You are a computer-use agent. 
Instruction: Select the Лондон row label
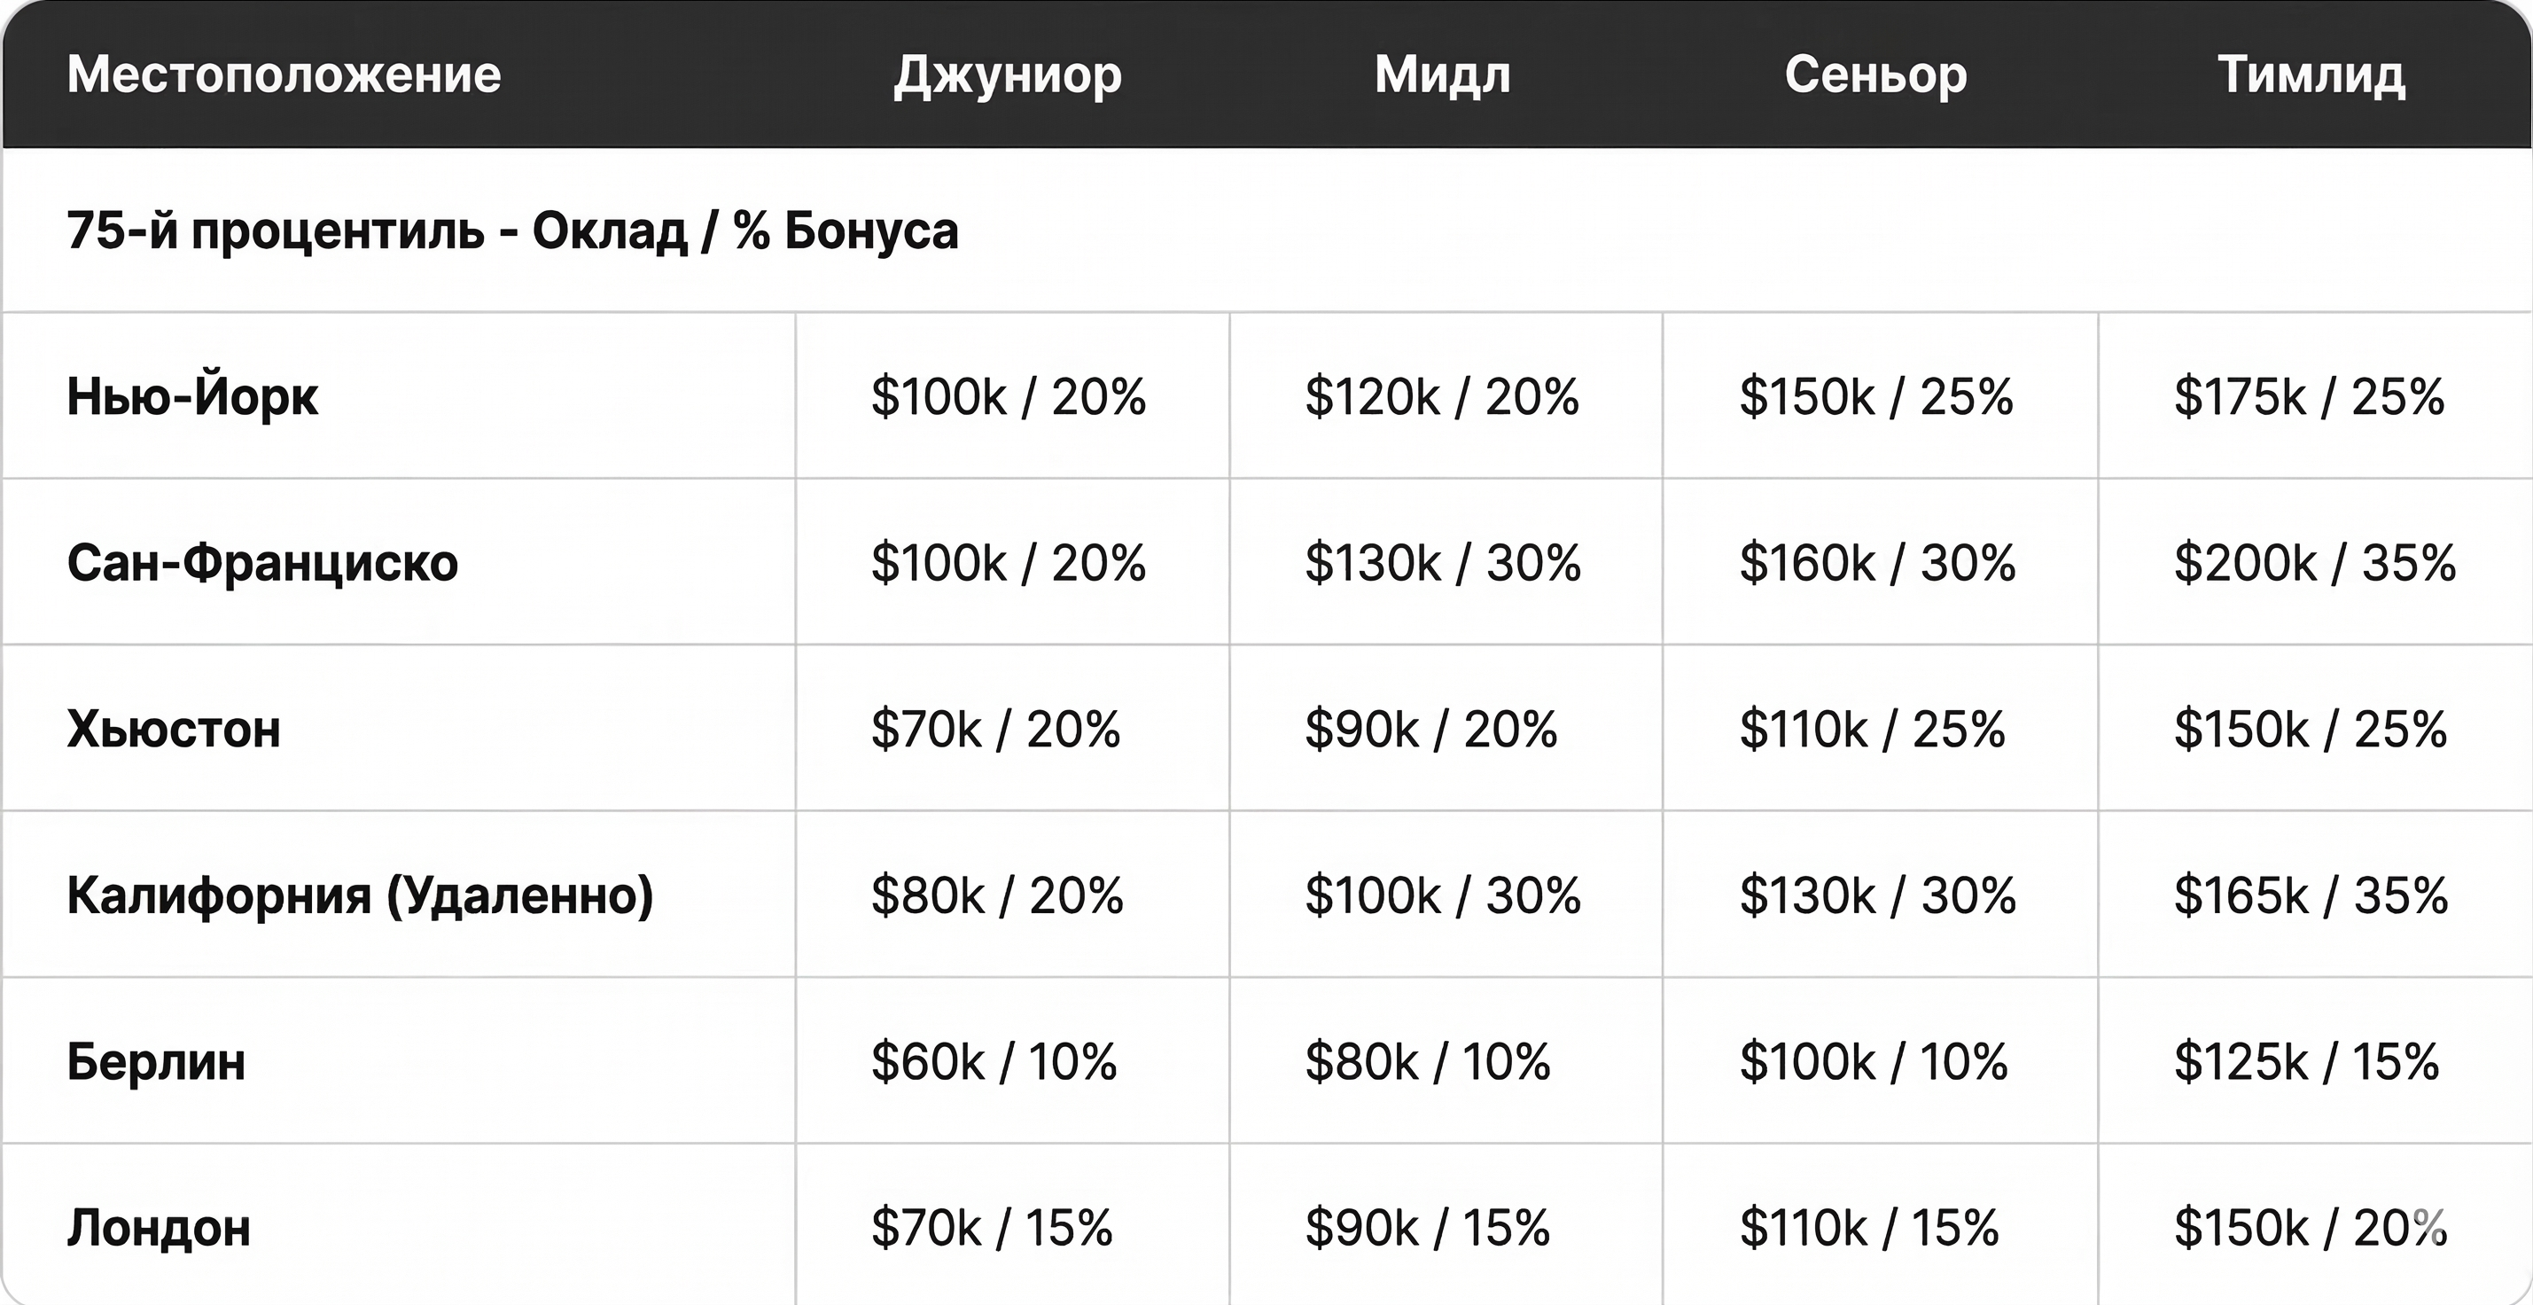160,1227
